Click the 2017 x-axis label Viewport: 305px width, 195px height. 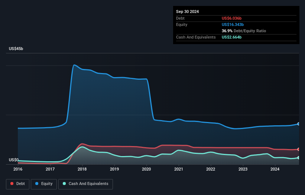click(50, 169)
